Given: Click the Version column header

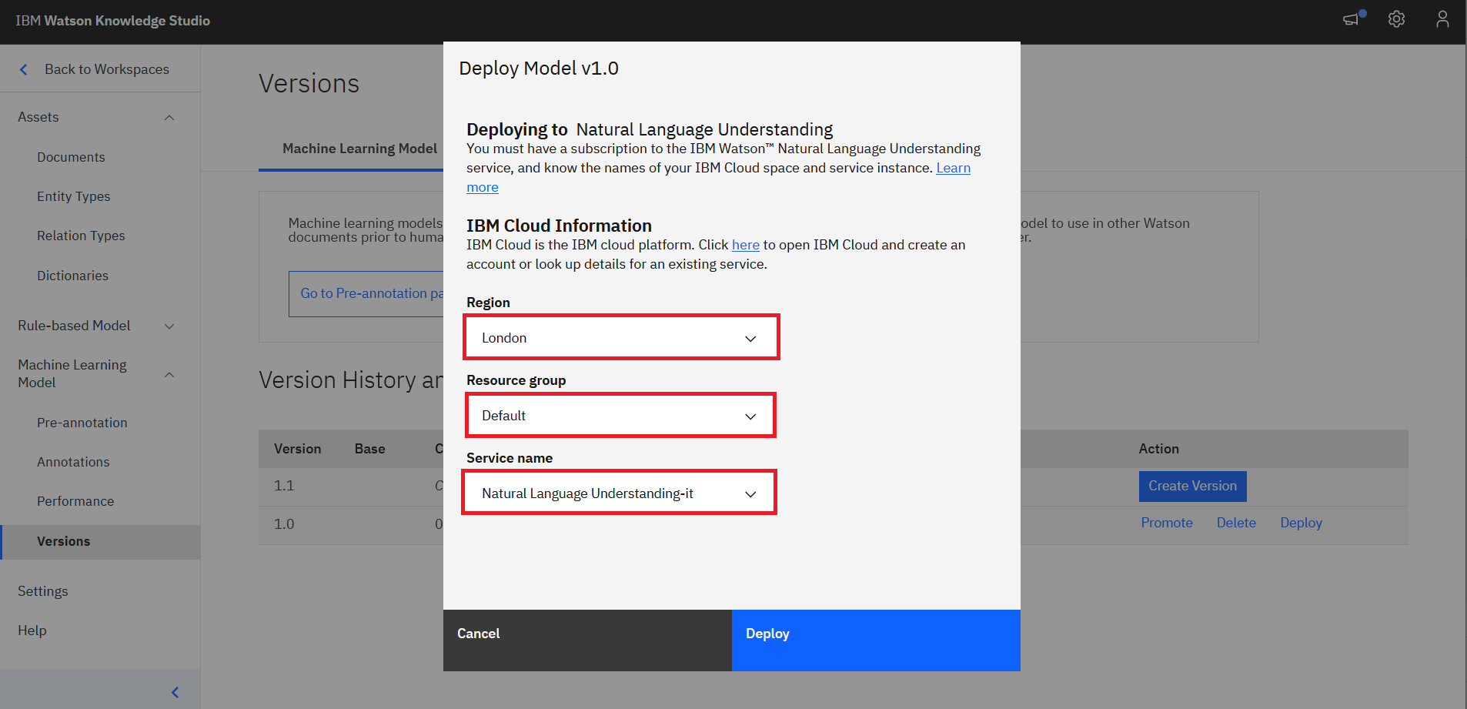Looking at the screenshot, I should [297, 449].
